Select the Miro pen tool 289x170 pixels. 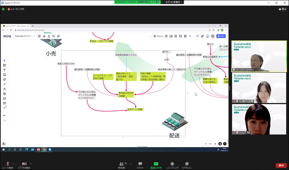tap(5, 89)
